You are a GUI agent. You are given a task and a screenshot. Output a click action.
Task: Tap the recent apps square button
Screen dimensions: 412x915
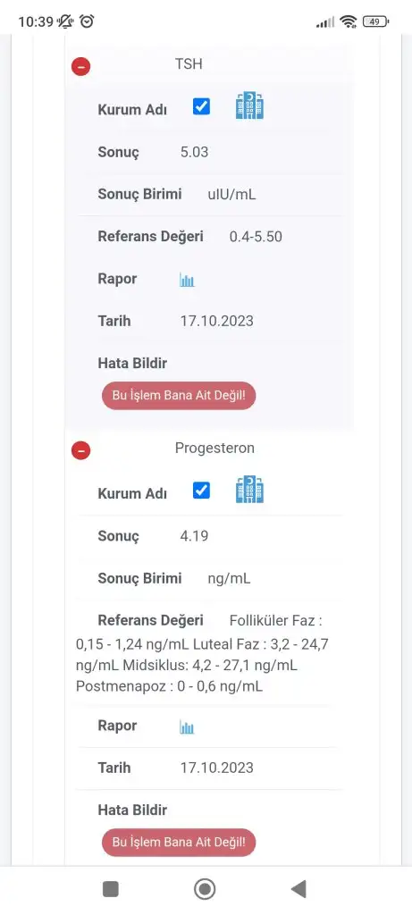[x=110, y=889]
